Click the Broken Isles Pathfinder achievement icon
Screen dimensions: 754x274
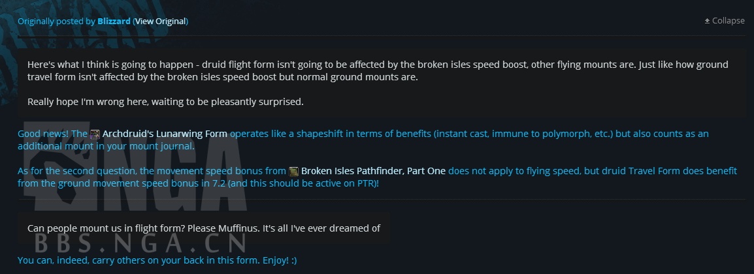(294, 172)
